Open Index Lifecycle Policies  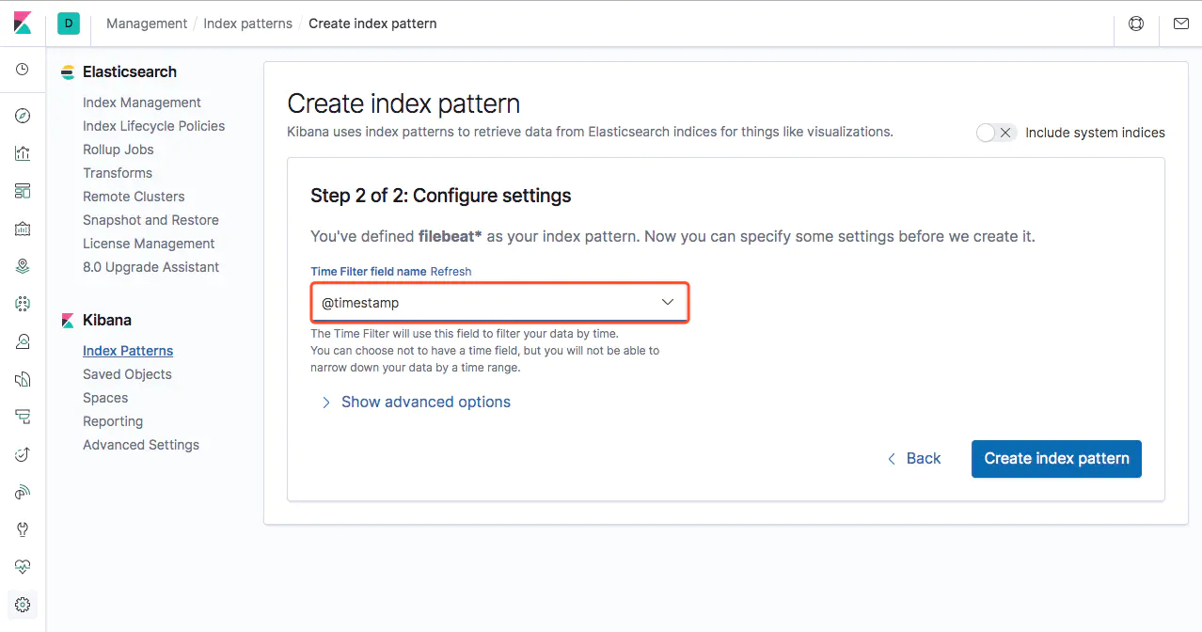[x=154, y=126]
